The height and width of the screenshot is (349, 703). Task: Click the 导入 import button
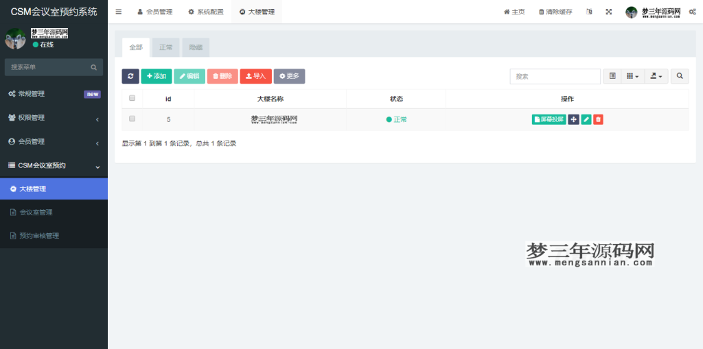(x=256, y=76)
